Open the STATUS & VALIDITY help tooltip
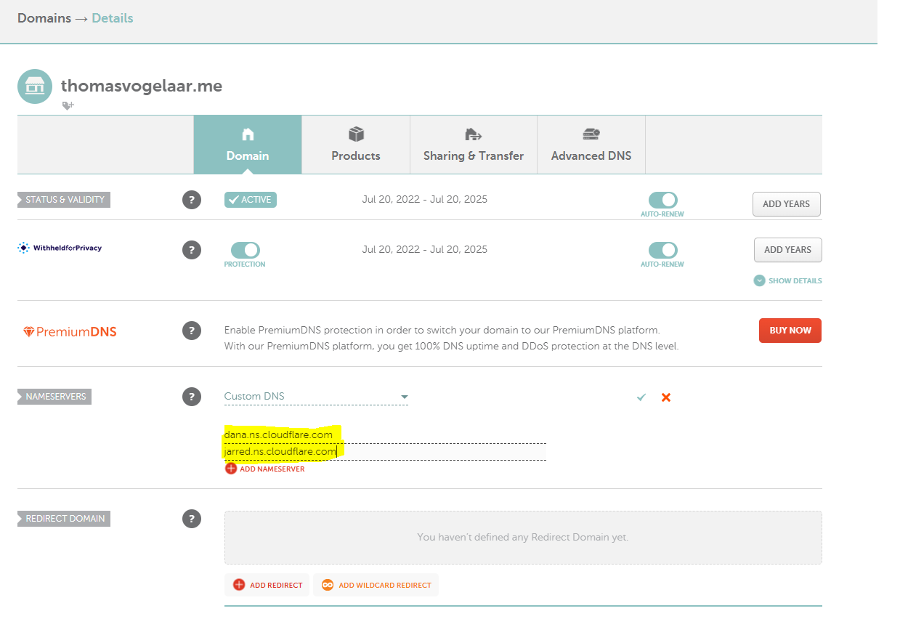Screen dimensions: 900x627 click(192, 199)
